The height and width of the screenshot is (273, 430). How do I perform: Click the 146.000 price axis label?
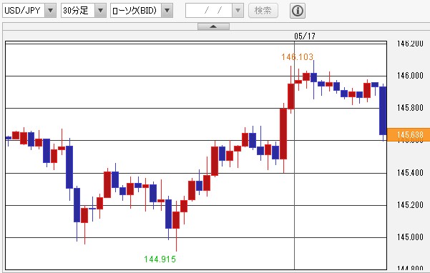[x=410, y=76]
